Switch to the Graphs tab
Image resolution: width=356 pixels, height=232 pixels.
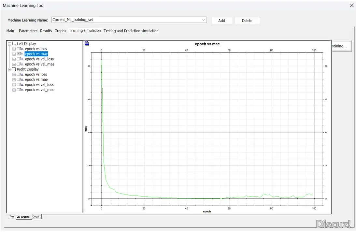pos(60,31)
